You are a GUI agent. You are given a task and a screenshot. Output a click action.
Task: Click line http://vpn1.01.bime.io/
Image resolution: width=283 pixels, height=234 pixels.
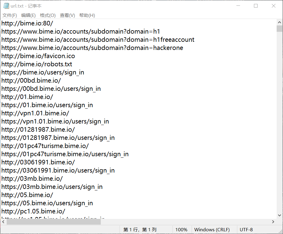(35, 113)
